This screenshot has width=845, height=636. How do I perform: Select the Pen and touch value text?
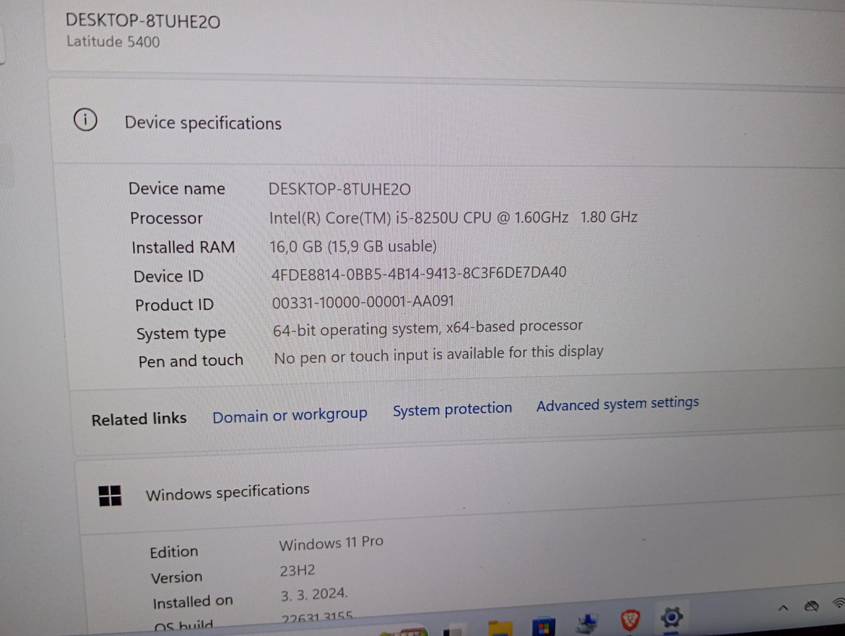438,355
